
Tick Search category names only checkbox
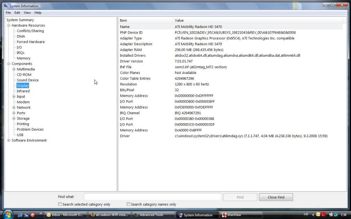point(129,204)
